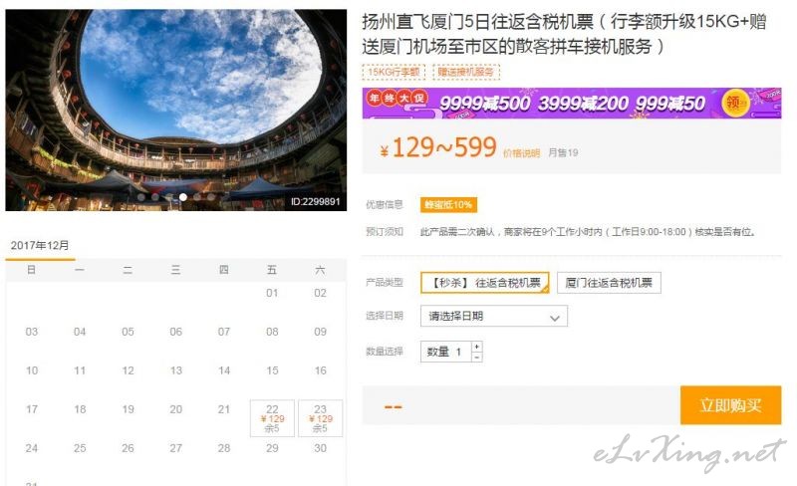Open the 请选择日期 date dropdown
Screen dimensions: 797x486
coord(494,317)
